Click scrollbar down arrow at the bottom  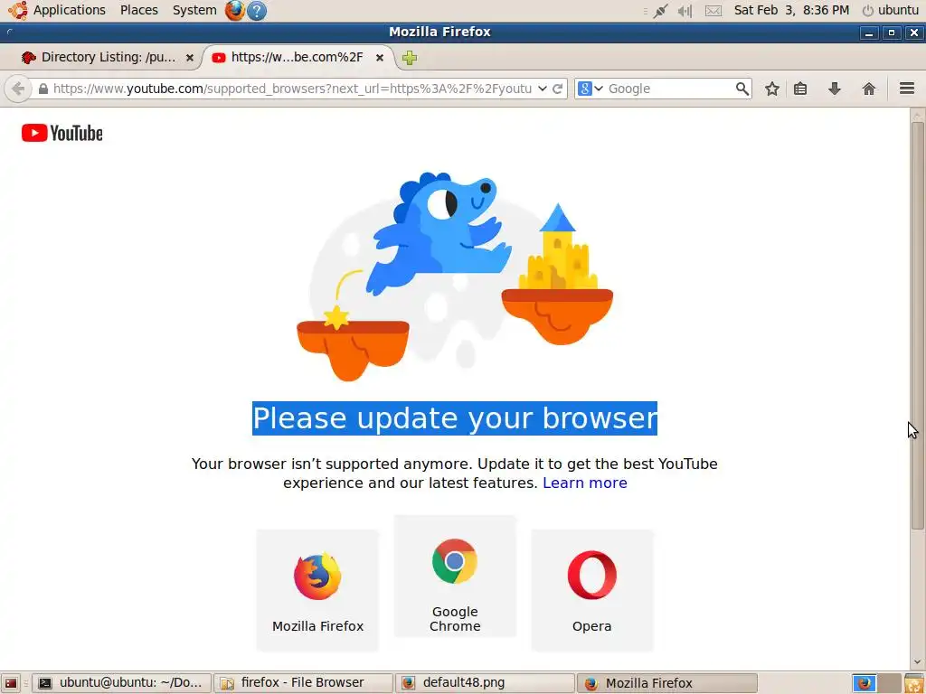coord(917,662)
